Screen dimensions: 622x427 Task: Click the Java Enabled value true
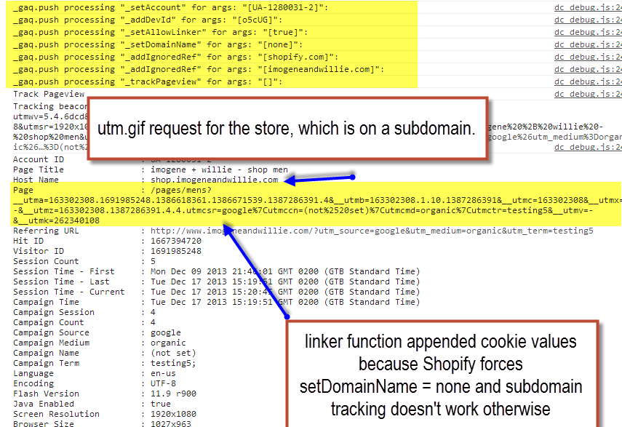click(161, 404)
